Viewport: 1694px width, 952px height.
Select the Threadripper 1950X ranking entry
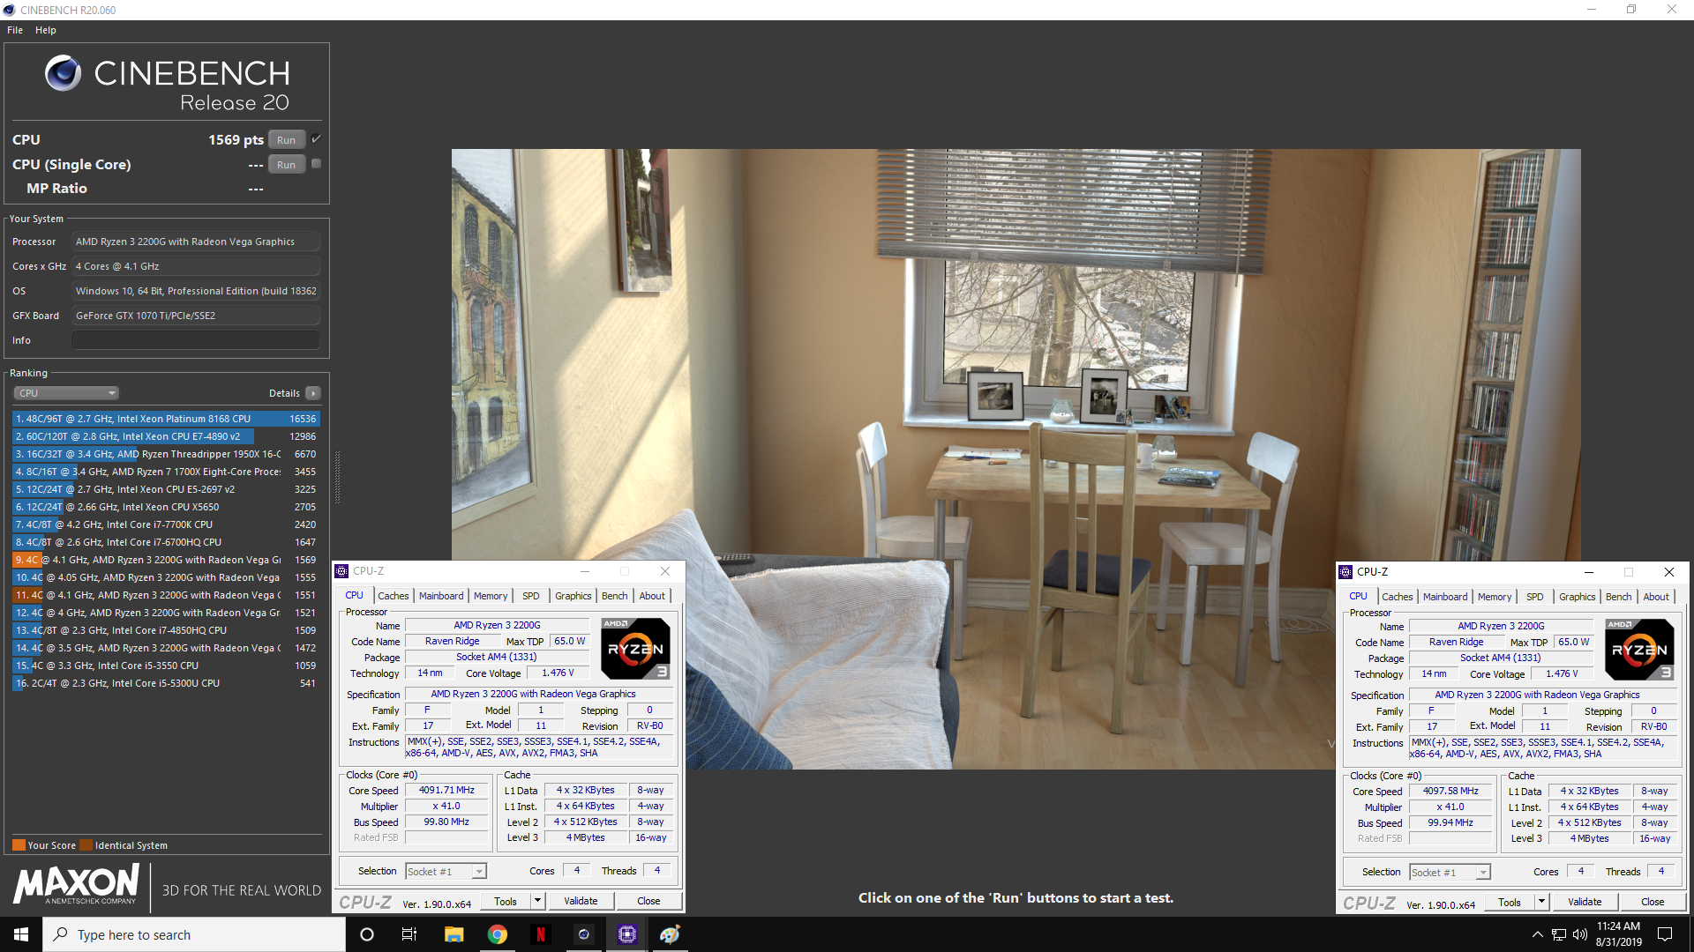(166, 454)
